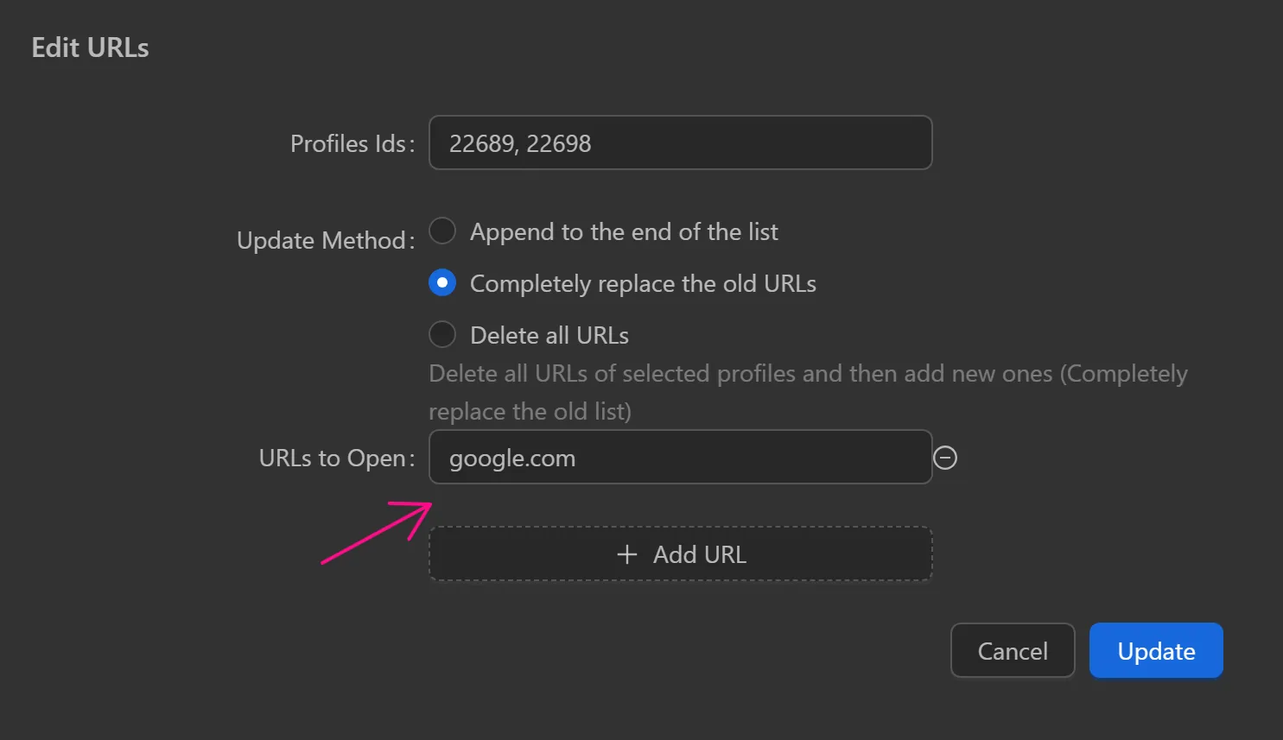Click Cancel to abandon URL edits
The height and width of the screenshot is (740, 1283).
tap(1012, 650)
